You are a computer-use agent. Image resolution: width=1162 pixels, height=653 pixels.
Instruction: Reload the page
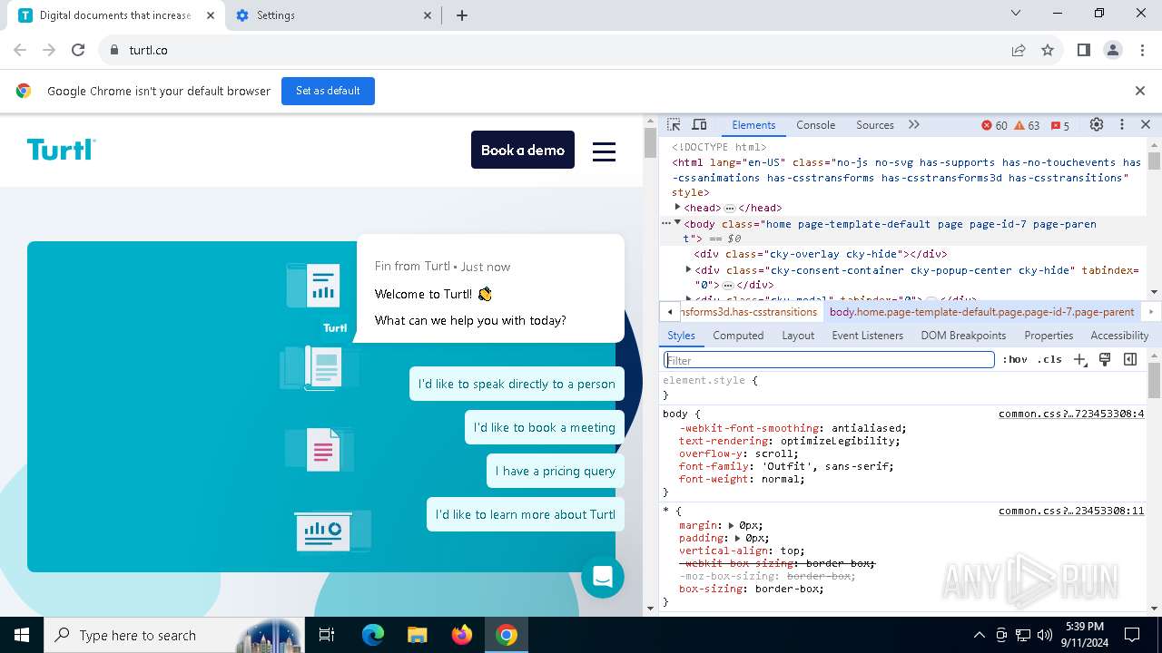pyautogui.click(x=78, y=50)
